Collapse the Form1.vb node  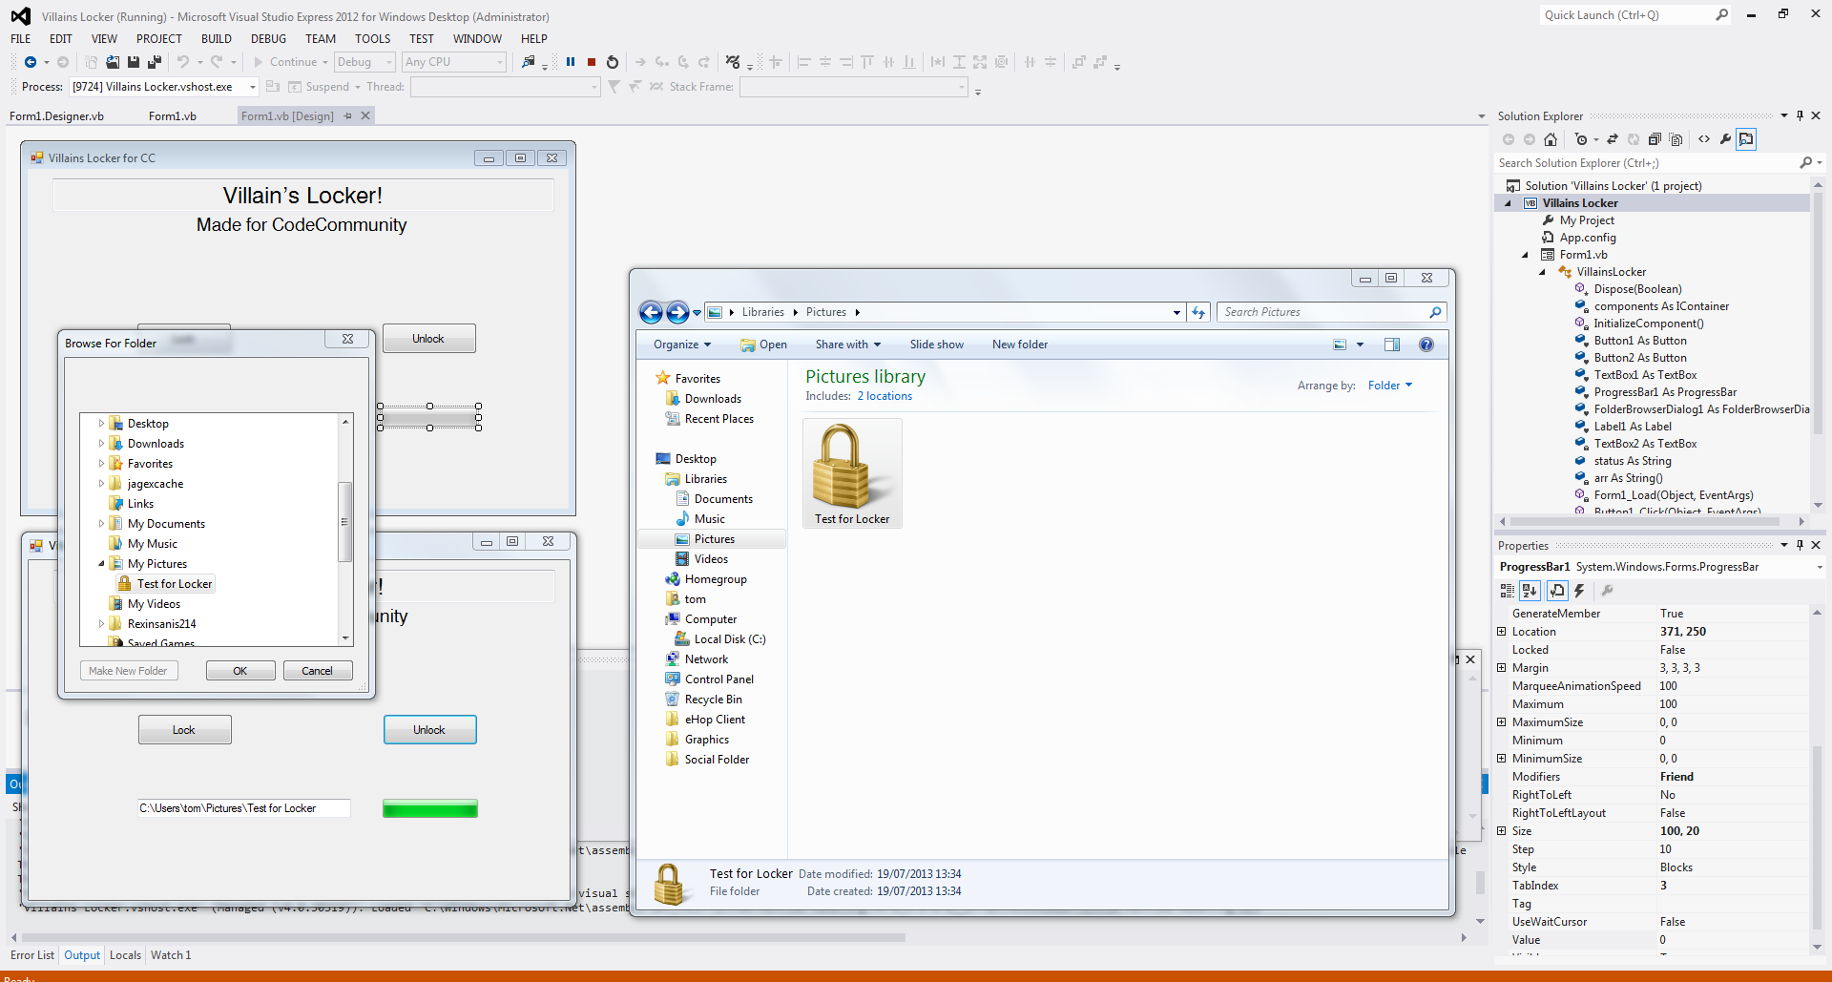pos(1525,255)
